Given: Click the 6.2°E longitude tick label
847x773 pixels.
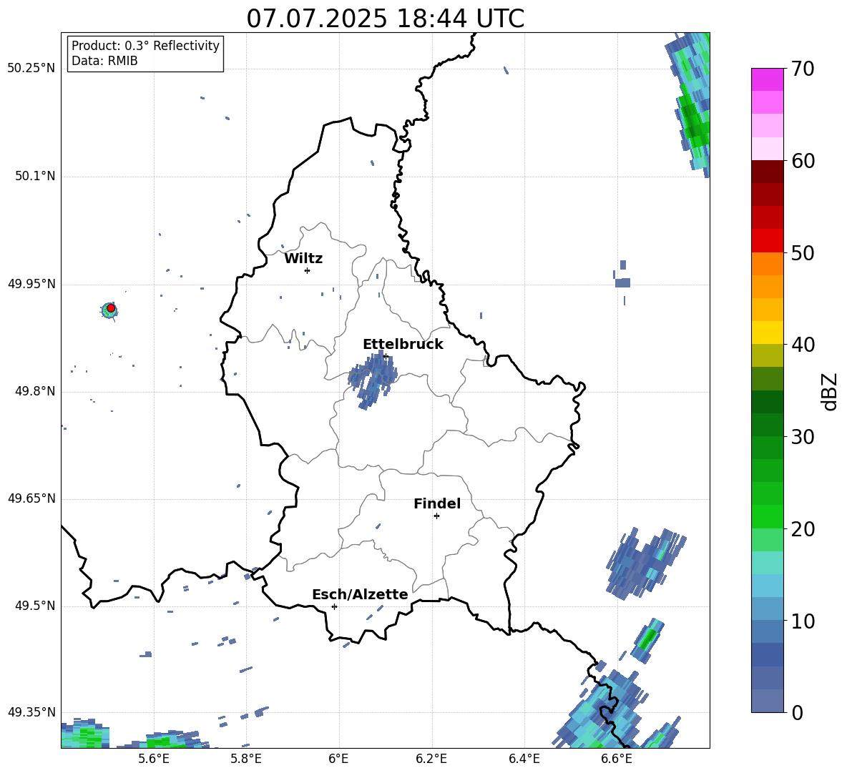Looking at the screenshot, I should click(431, 759).
